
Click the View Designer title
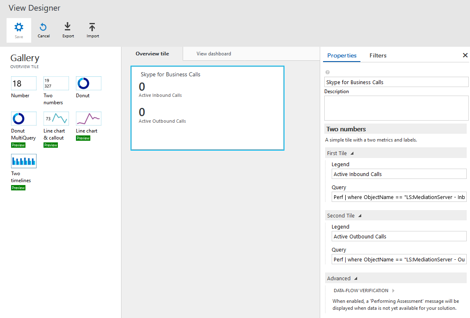[x=34, y=8]
